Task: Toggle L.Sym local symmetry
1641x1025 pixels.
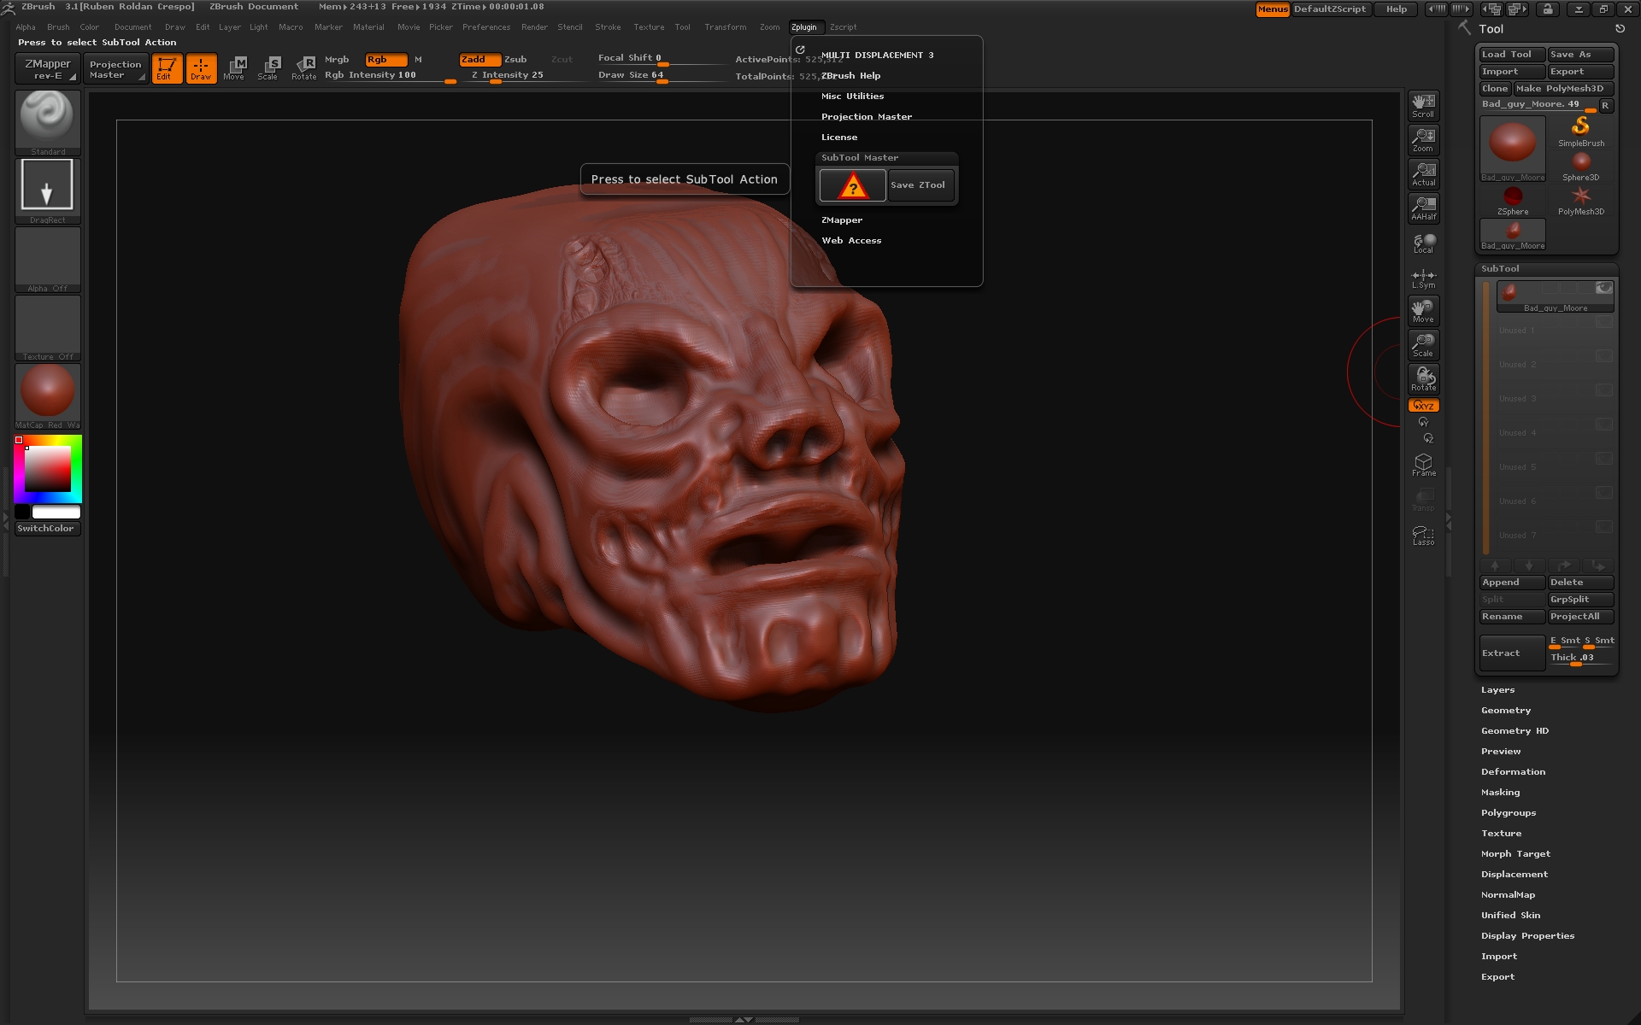Action: click(x=1423, y=278)
